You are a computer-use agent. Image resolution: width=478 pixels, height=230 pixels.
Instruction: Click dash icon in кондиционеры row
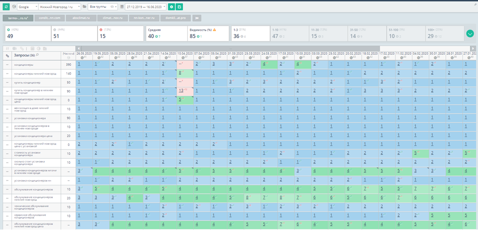tap(7, 65)
